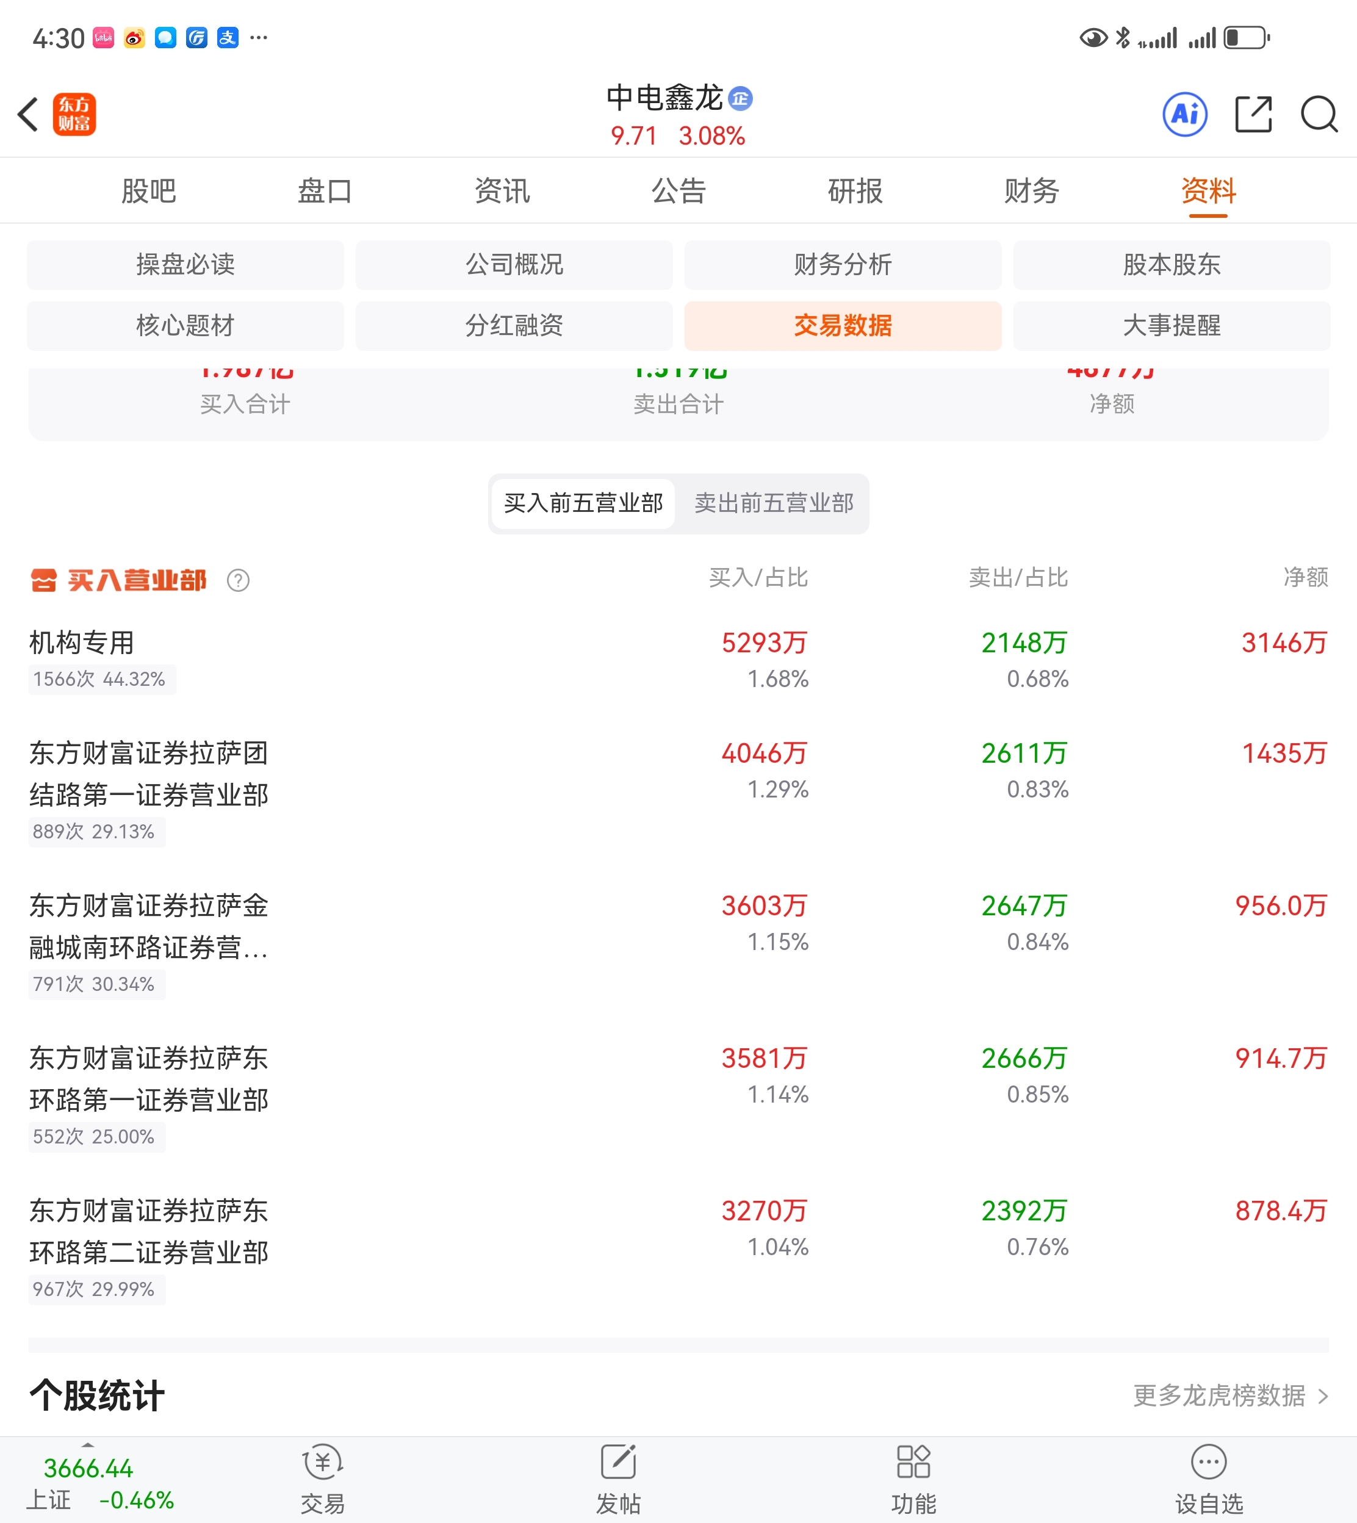The image size is (1357, 1523).
Task: Tap the 1566次 44.32% tag
Action: click(x=102, y=679)
